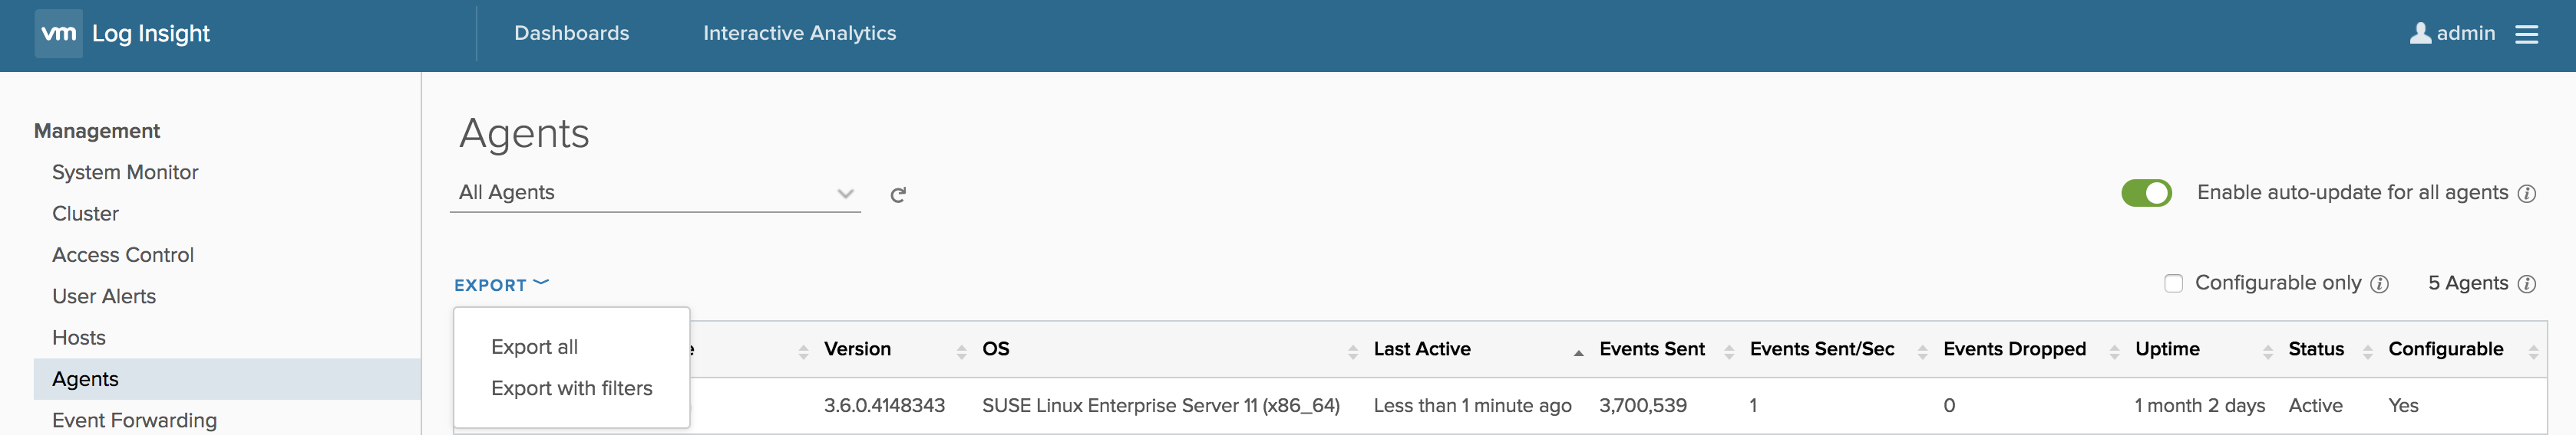Check the Configurable only checkbox
The image size is (2576, 435).
(x=2173, y=283)
